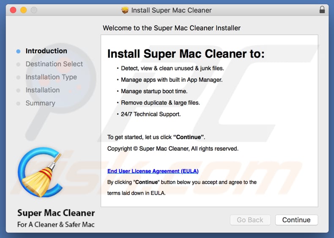
Task: Click the 'By clicking Continue button below' sentence
Action: tap(182, 182)
